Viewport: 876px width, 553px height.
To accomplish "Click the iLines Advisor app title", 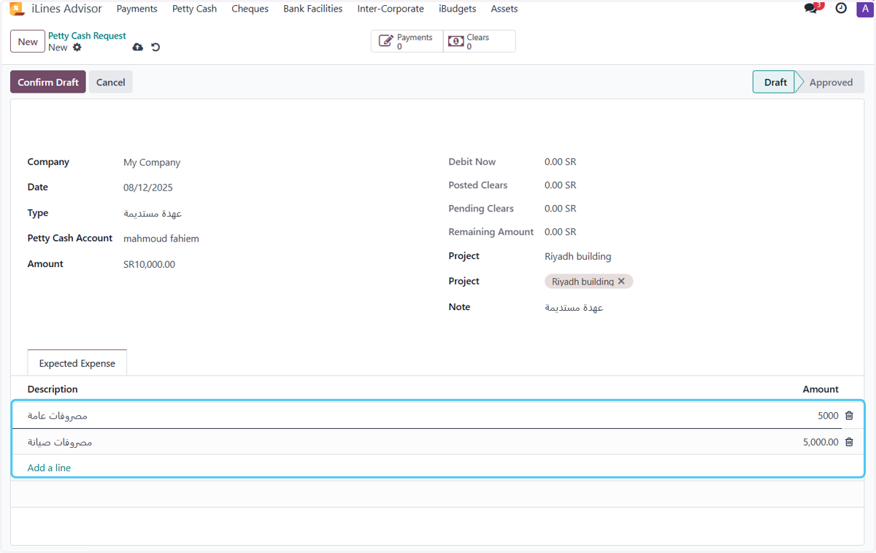I will 67,9.
